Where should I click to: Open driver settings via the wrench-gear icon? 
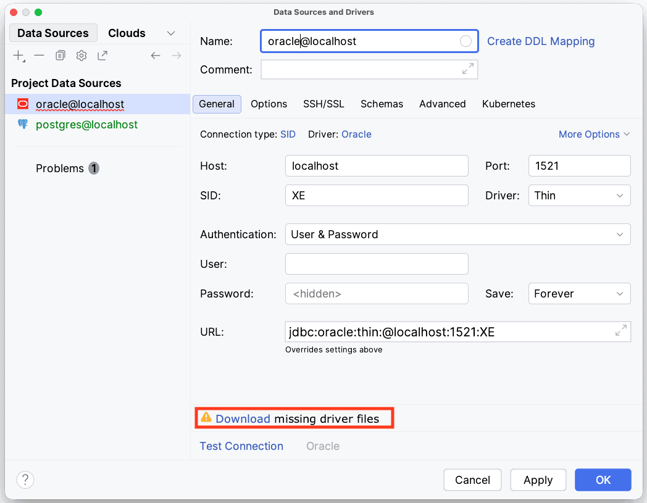[x=81, y=56]
